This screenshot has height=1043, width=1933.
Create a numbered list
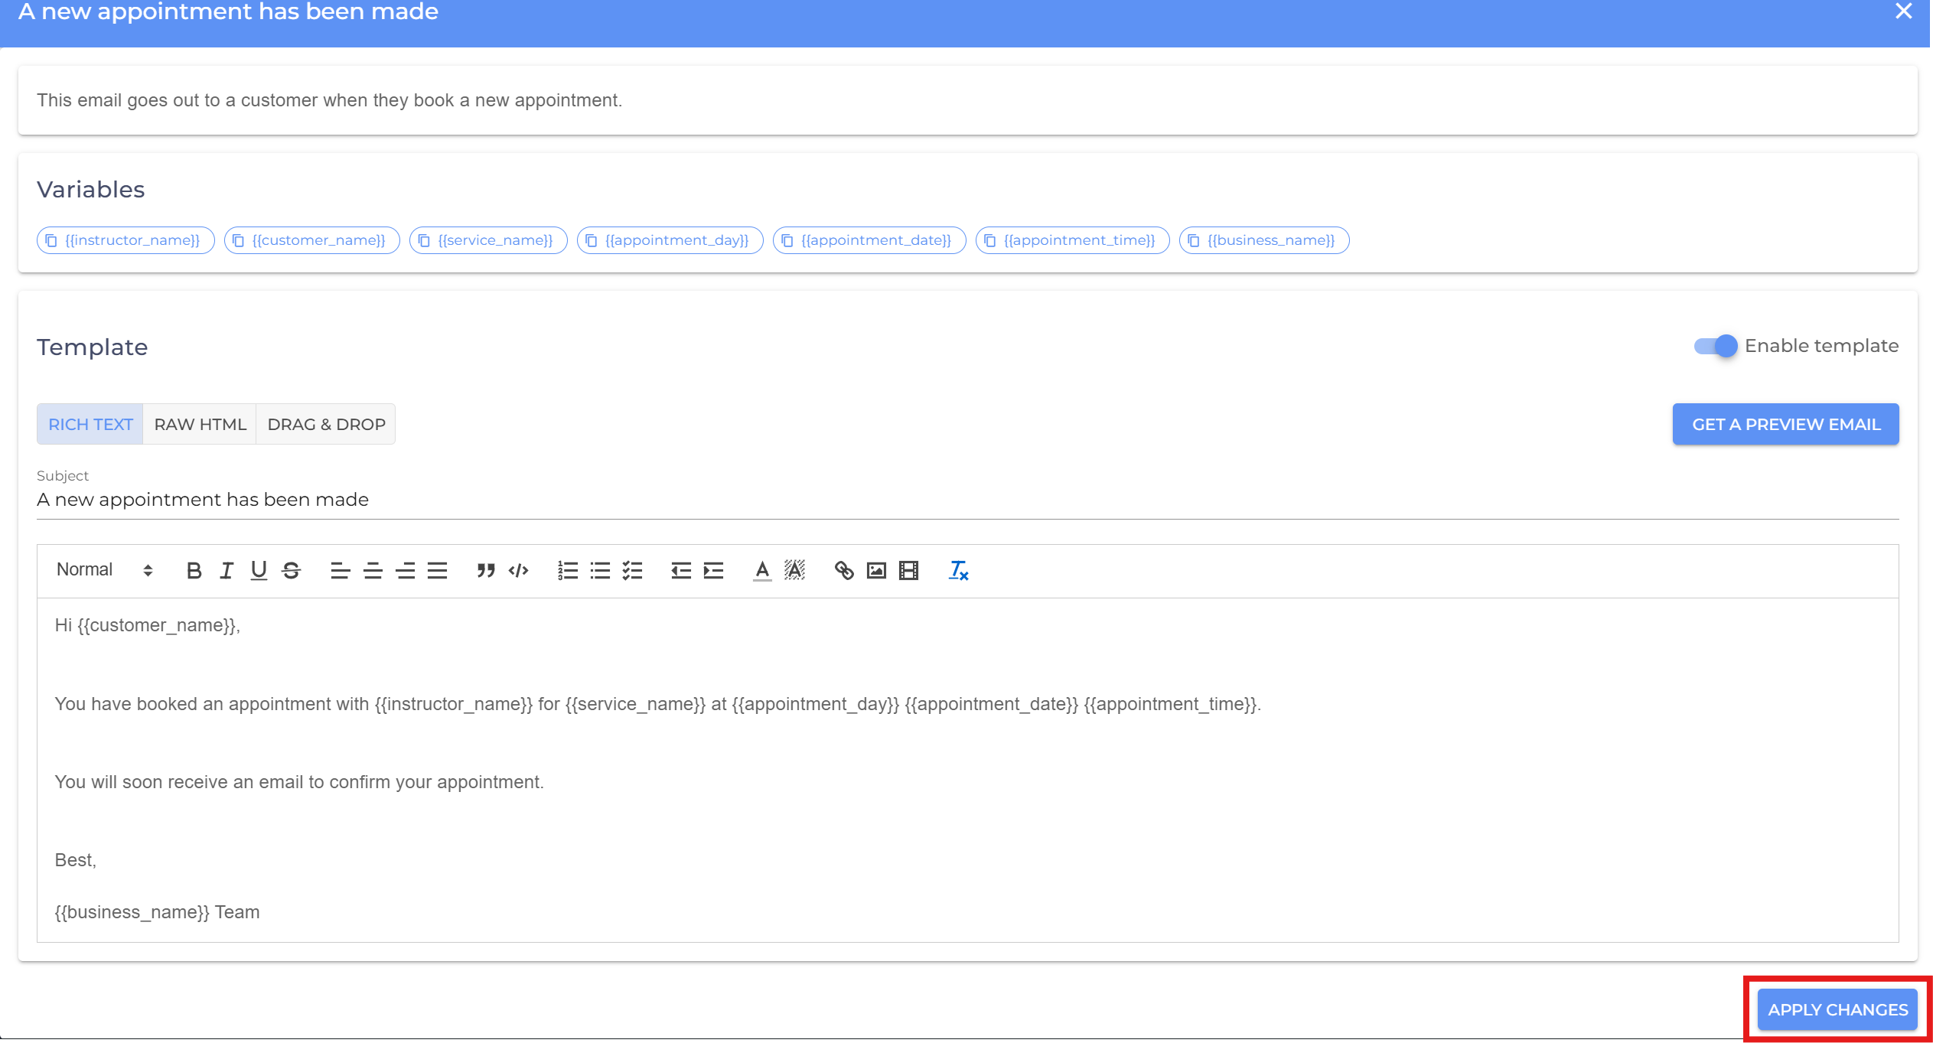(568, 571)
